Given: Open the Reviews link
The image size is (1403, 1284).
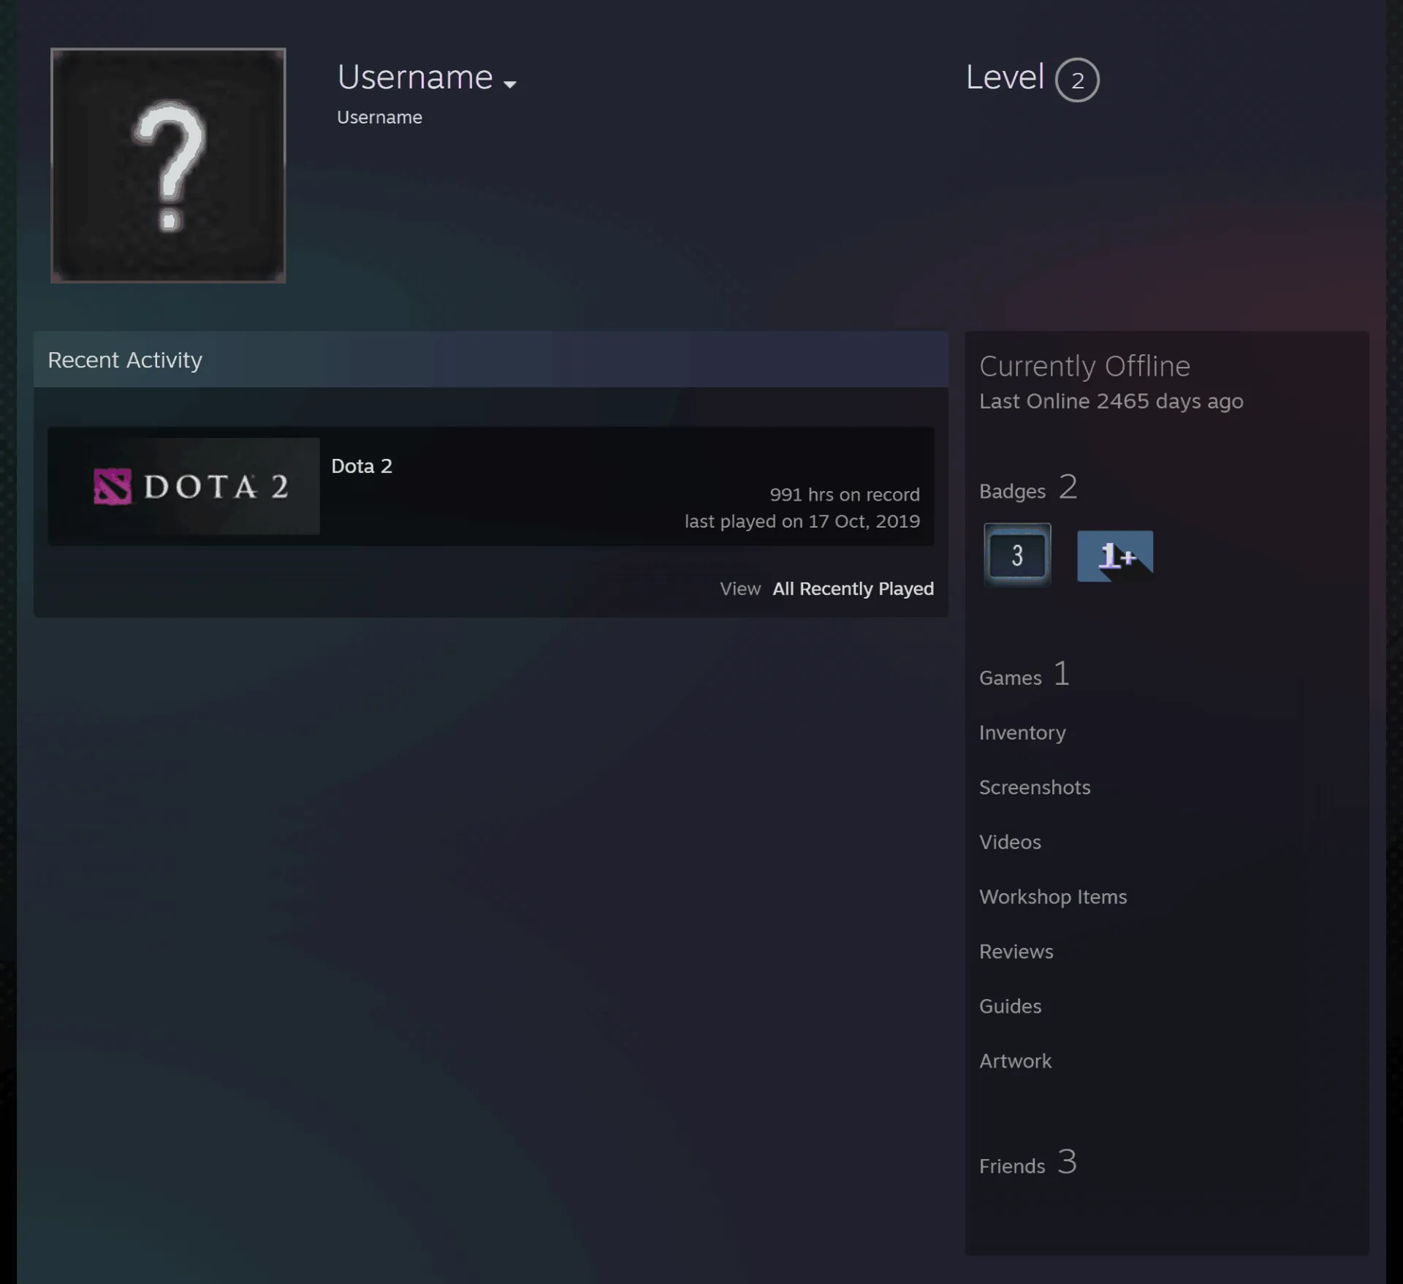Looking at the screenshot, I should (x=1016, y=951).
